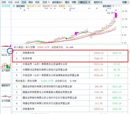This screenshot has height=114, width=130.
Task: Click the magenta candlestick at the 14.19 high
Action: coord(116,15)
